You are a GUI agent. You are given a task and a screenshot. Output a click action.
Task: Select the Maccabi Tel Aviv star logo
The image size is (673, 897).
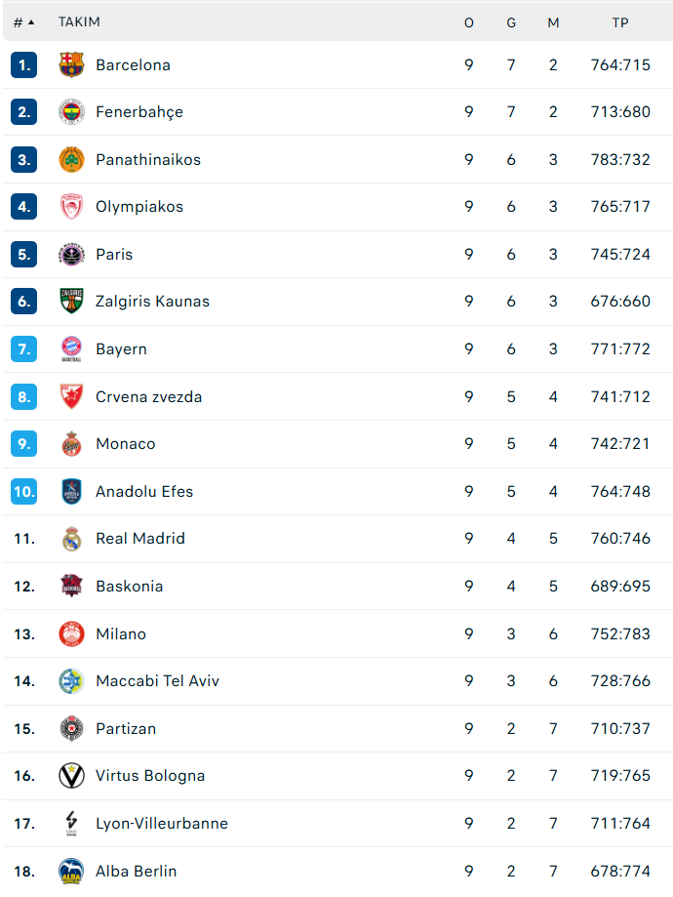click(x=71, y=680)
